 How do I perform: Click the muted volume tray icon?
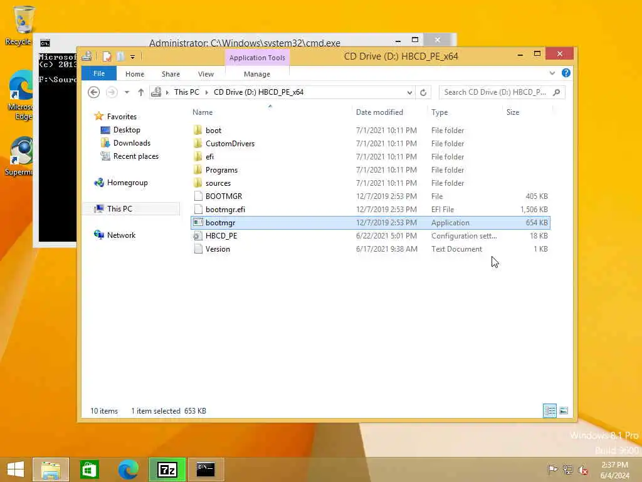tap(583, 469)
